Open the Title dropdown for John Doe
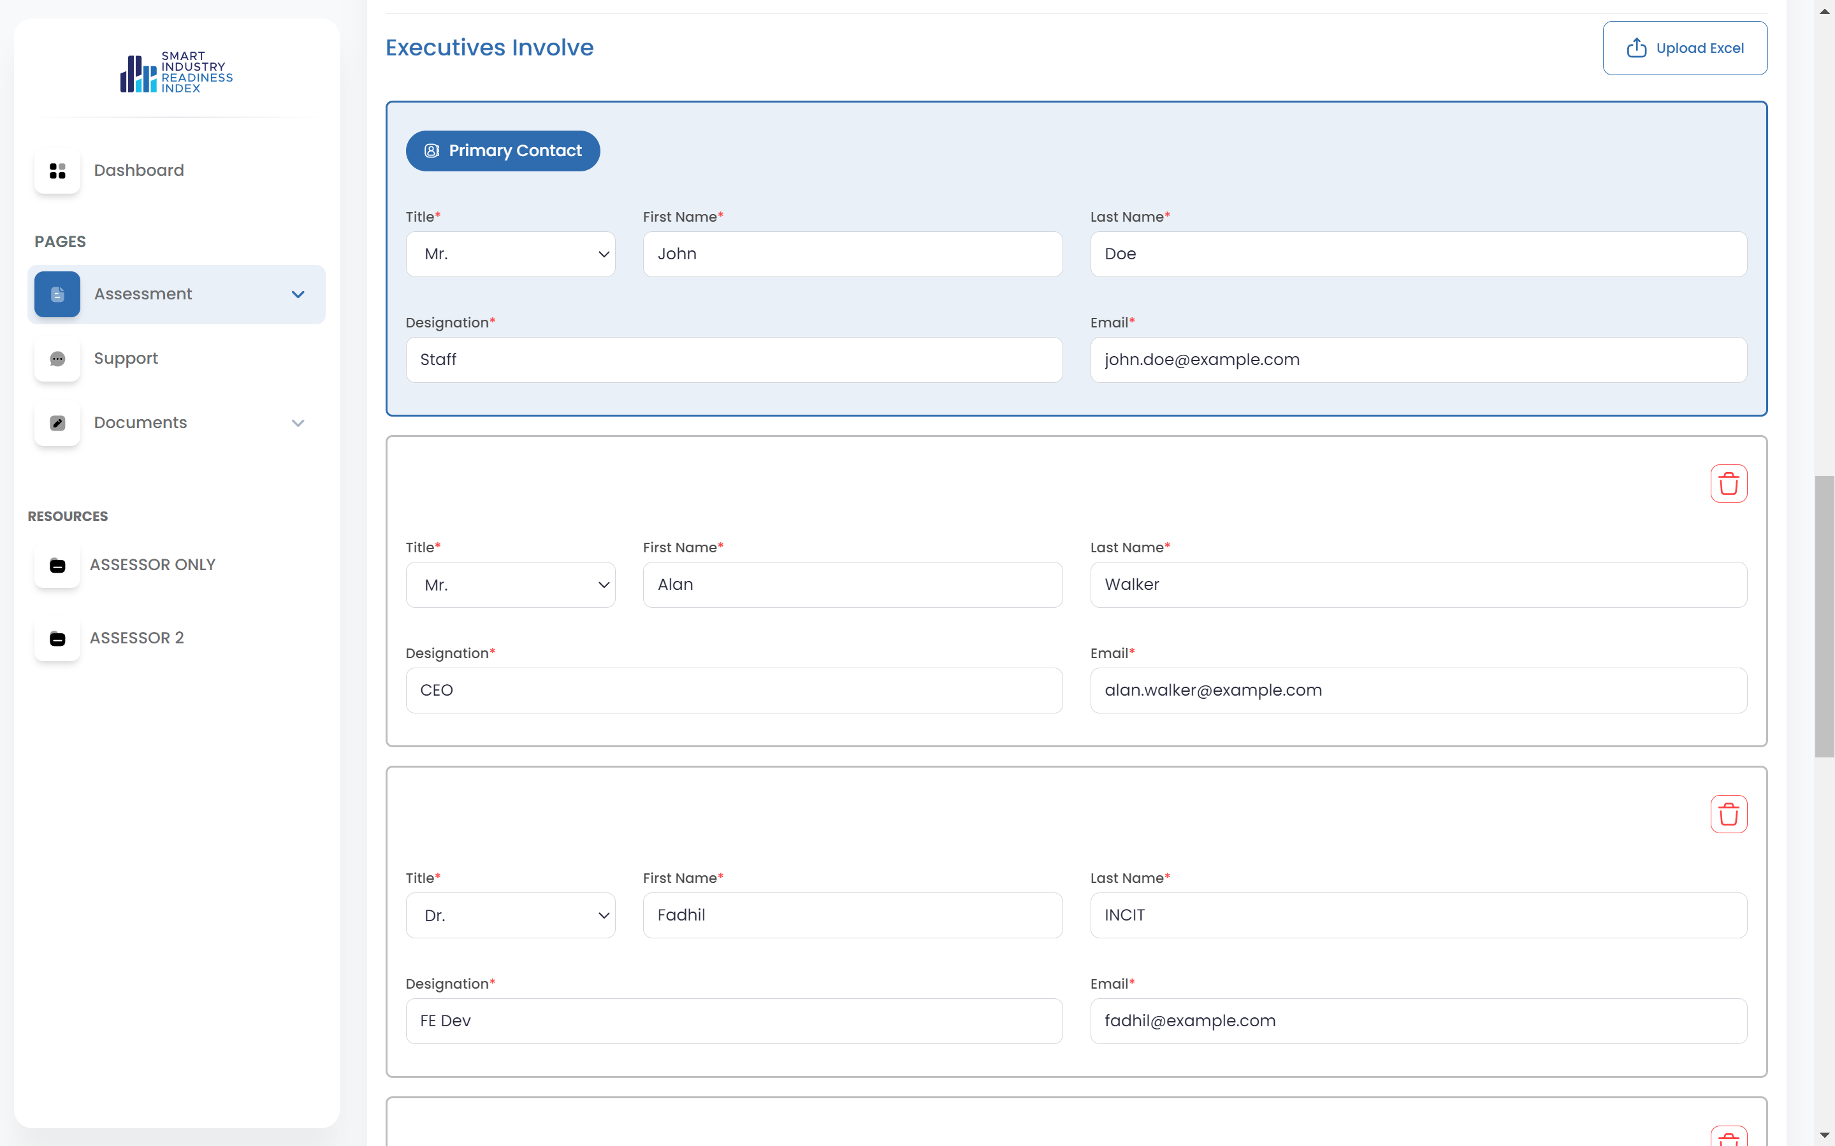 coord(511,254)
